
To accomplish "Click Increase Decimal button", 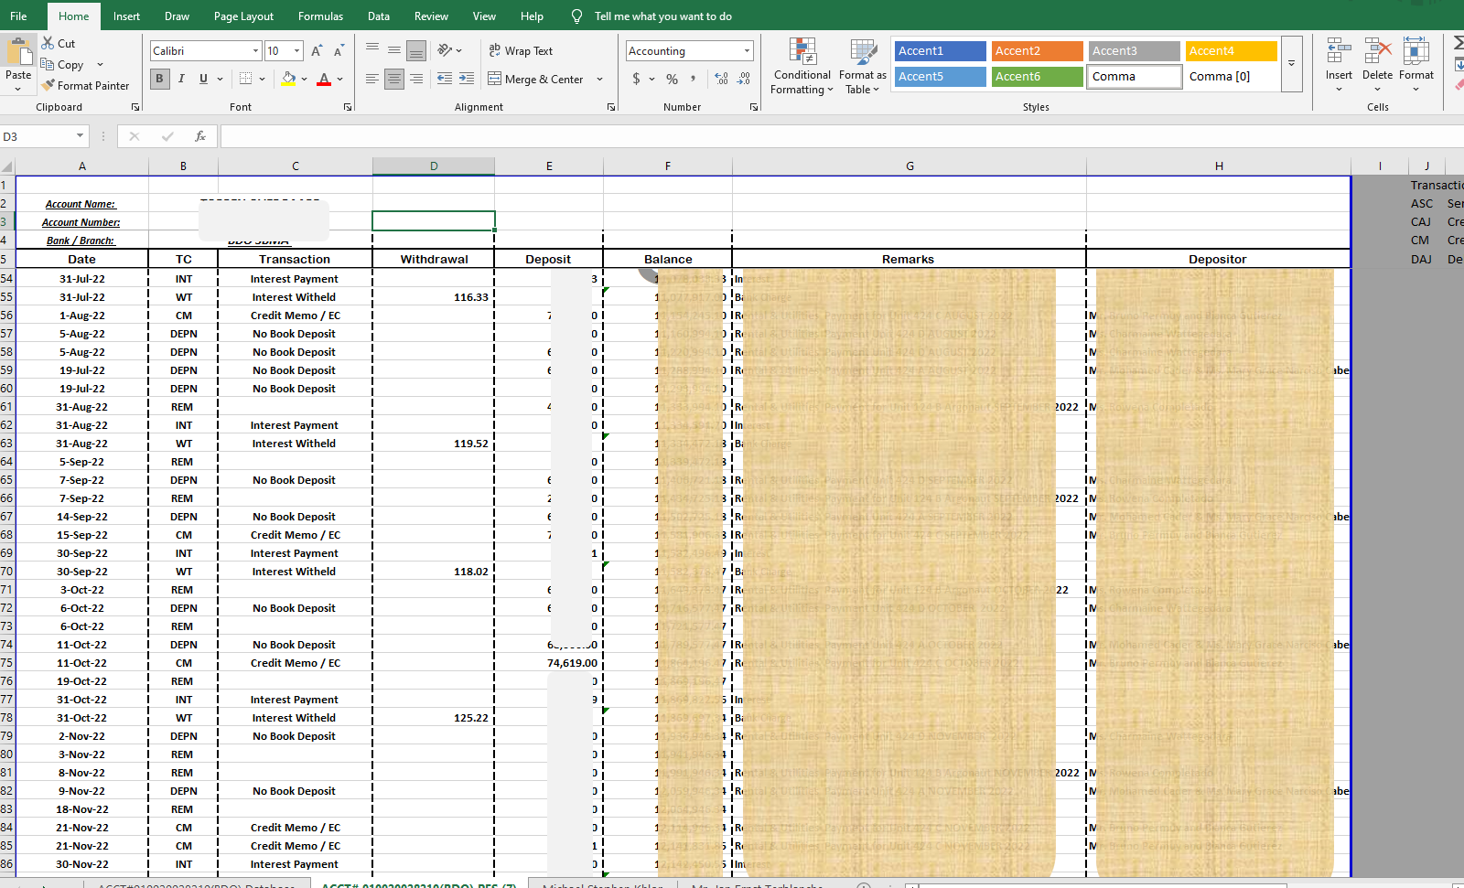I will (722, 79).
